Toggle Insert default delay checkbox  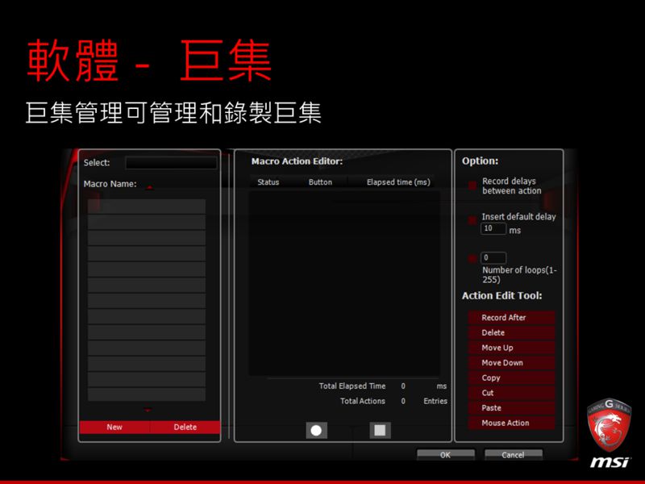pos(472,219)
